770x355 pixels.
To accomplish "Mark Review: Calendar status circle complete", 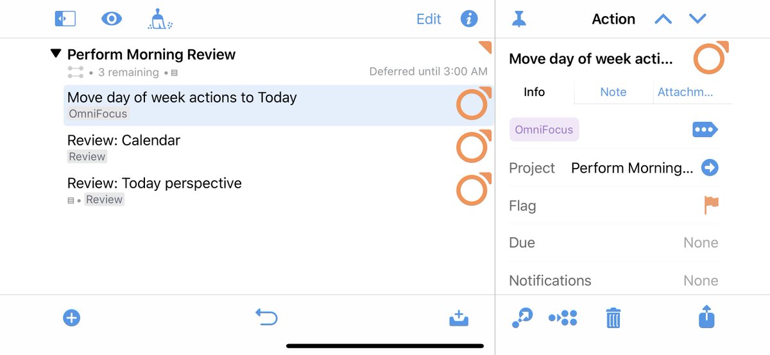I will tap(473, 147).
